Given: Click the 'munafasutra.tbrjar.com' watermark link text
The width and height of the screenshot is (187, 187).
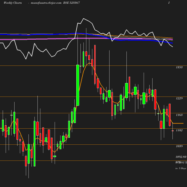Looking at the screenshot, I should click(x=46, y=3).
